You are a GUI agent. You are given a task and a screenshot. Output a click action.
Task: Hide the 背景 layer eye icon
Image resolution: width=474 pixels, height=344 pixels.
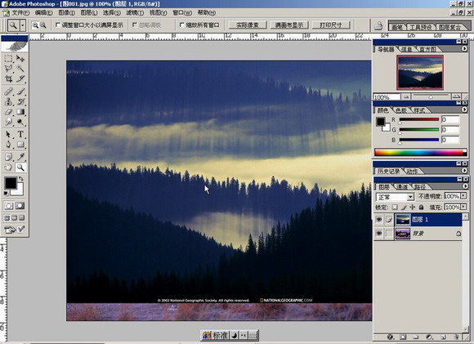(x=378, y=234)
